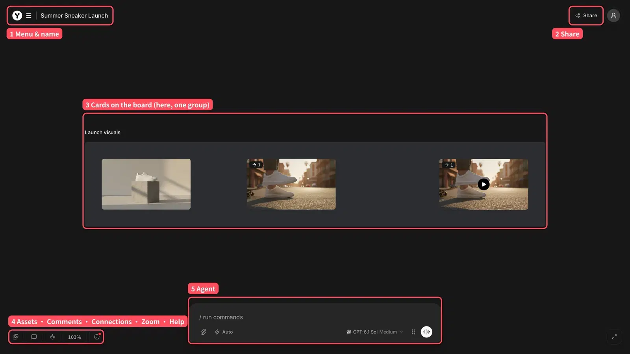Start voice input with the waveform button

(x=426, y=332)
